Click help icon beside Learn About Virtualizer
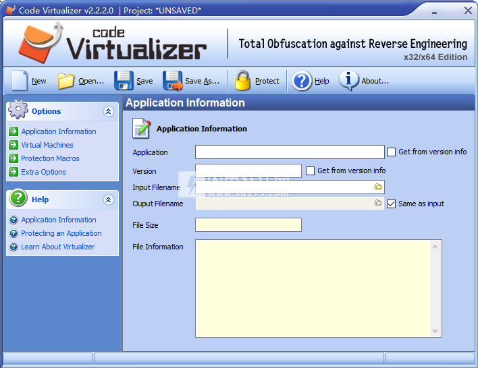Viewport: 478px width, 368px height. (14, 247)
